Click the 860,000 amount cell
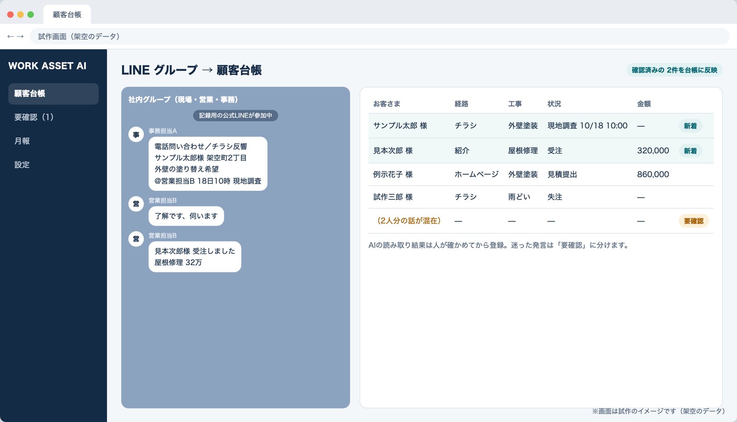Image resolution: width=737 pixels, height=422 pixels. pos(653,175)
